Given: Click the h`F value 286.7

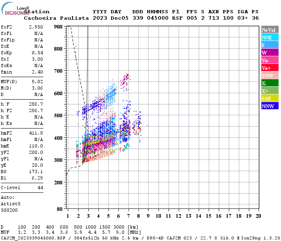Looking at the screenshot, I should (x=36, y=104).
